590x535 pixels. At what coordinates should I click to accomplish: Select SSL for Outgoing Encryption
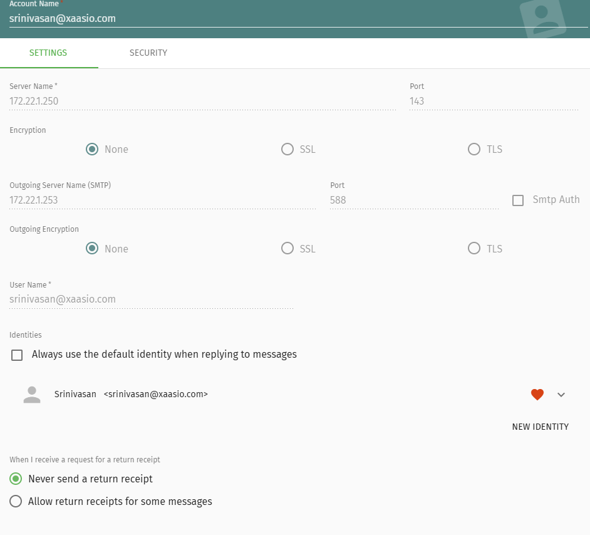pyautogui.click(x=287, y=249)
